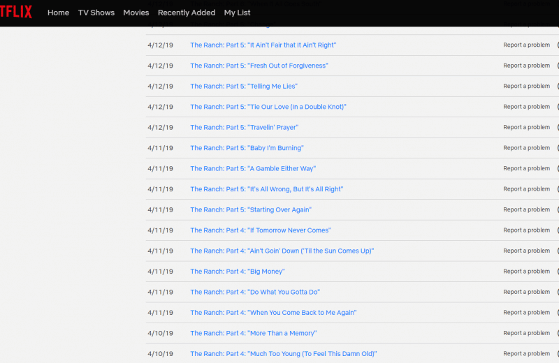This screenshot has height=363, width=559.
Task: Select the 4/12/19 date beside "Telling Me Lies"
Action: [x=161, y=86]
